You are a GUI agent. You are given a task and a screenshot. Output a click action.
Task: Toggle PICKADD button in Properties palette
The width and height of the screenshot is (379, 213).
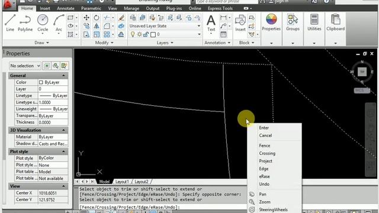click(x=47, y=66)
